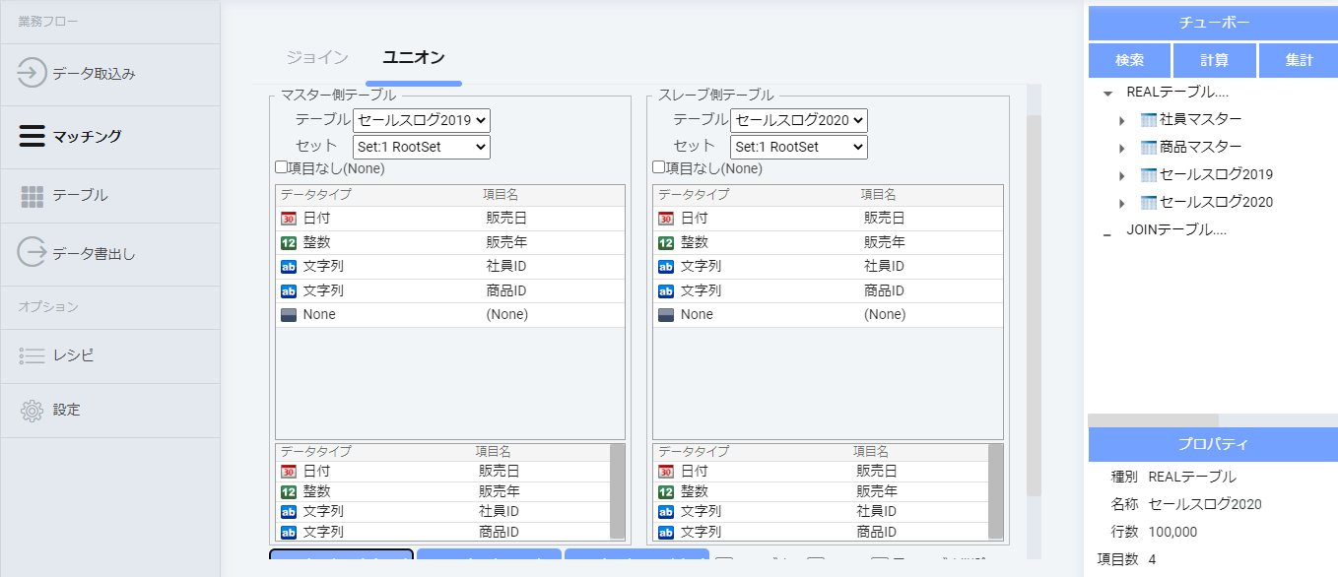1338x577 pixels.
Task: Open master-side Set:1 RootSet dropdown
Action: pos(421,147)
